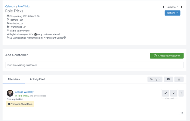Open the Options dropdown
The width and height of the screenshot is (190, 121).
click(173, 13)
